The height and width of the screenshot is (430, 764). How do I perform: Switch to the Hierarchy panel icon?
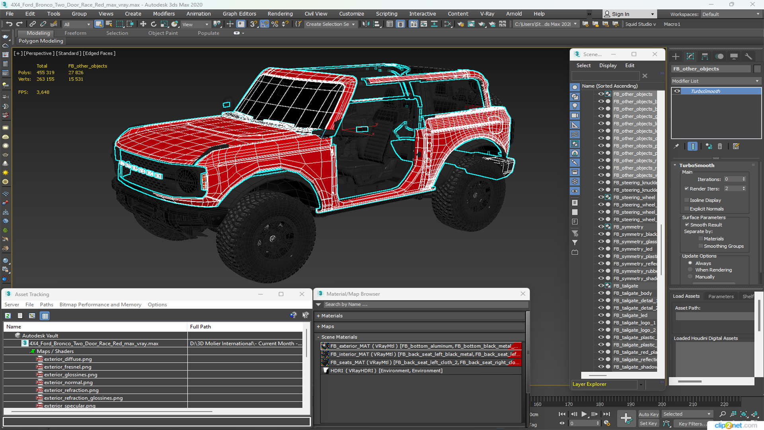pos(705,56)
